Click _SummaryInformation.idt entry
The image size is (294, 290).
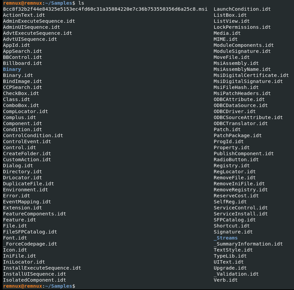pos(248,244)
